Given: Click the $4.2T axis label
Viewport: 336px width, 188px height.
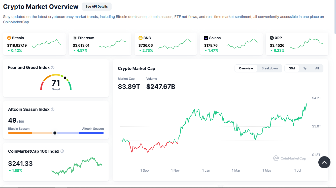Looking at the screenshot, I should [x=316, y=98].
